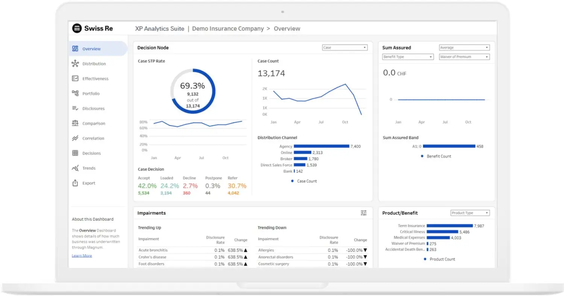Click the 69.3% STP rate donut chart
Viewport: 564px width, 296px height.
point(193,91)
